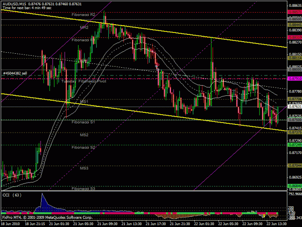Click the '18 Jun 21:15' time axis label
Screen dimensions: 302x227
[35, 224]
